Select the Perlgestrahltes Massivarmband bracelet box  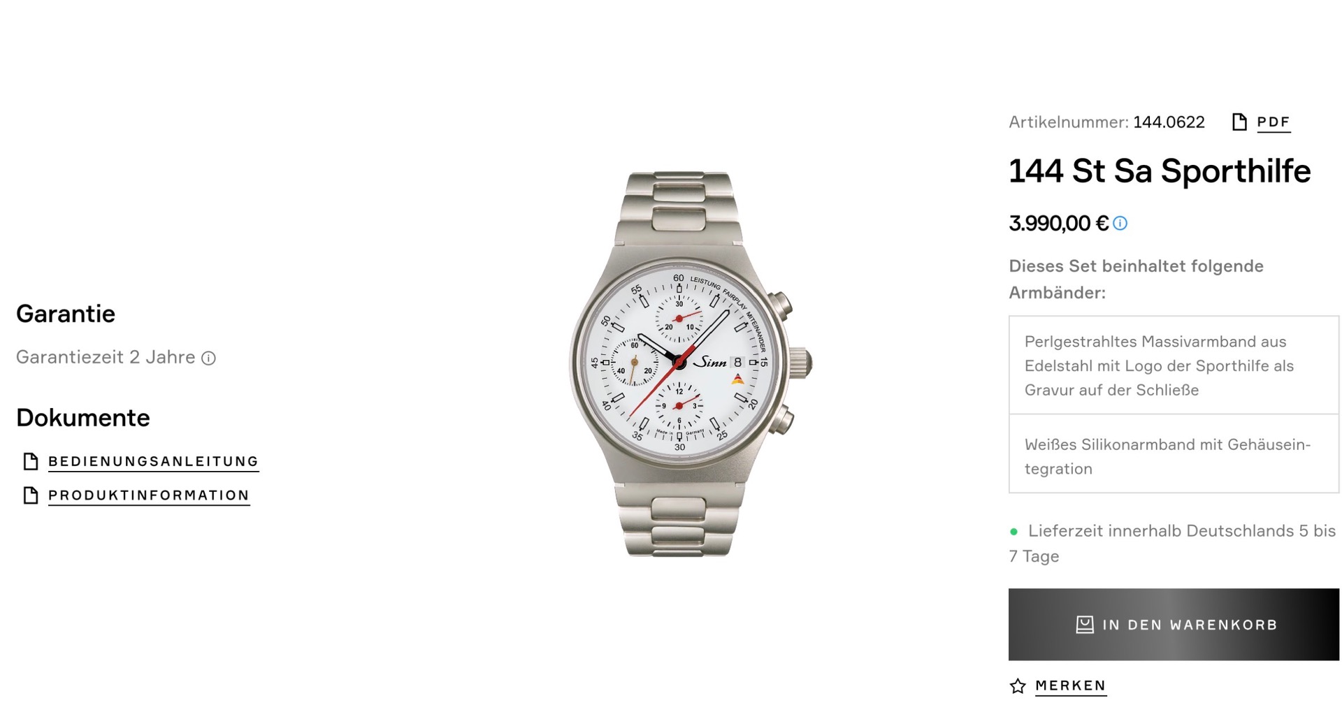pos(1173,365)
